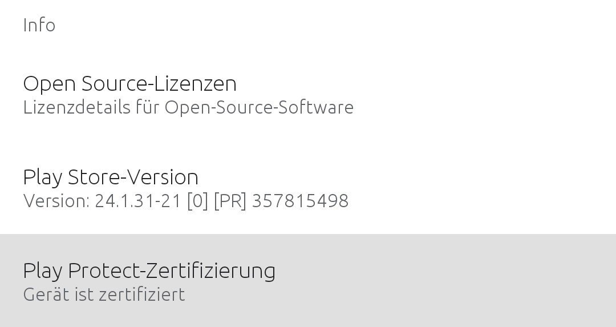Tap the [PR] tag in version line
Viewport: 616px width, 327px height.
230,201
